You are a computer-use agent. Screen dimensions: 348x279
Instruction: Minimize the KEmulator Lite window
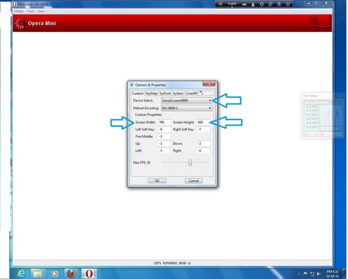pos(309,3)
